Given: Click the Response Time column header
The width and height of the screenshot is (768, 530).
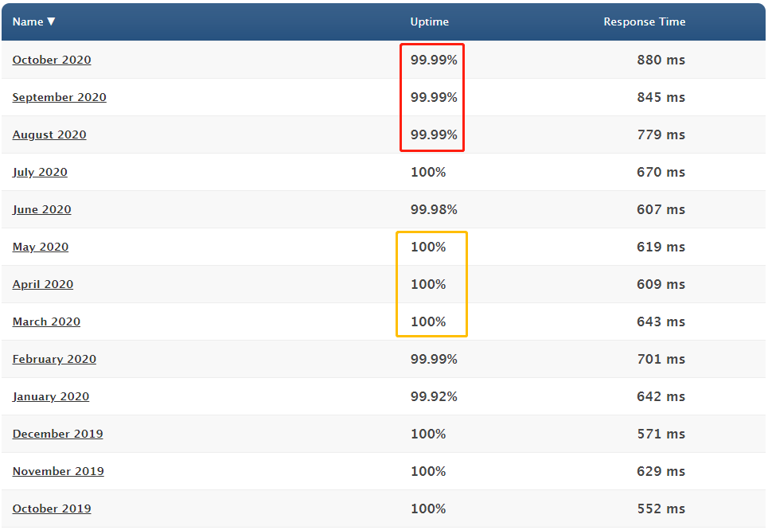Looking at the screenshot, I should click(x=644, y=21).
